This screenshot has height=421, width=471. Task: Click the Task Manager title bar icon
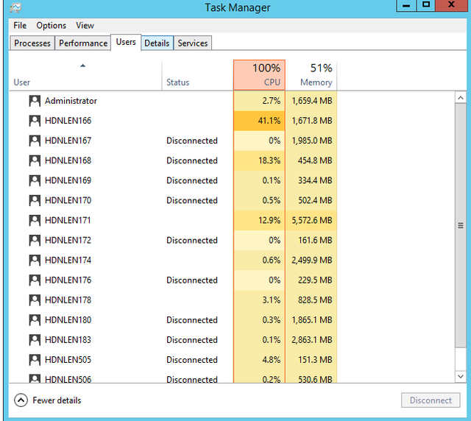pyautogui.click(x=15, y=7)
